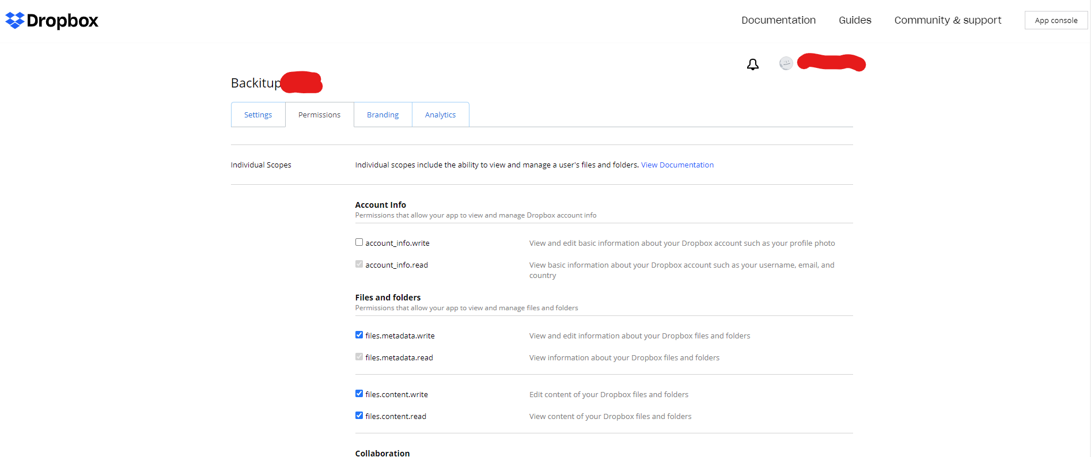Click the Individual Scopes label
The width and height of the screenshot is (1091, 457).
(x=261, y=165)
